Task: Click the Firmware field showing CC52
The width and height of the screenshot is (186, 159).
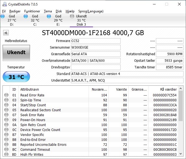Action: (x=96, y=41)
